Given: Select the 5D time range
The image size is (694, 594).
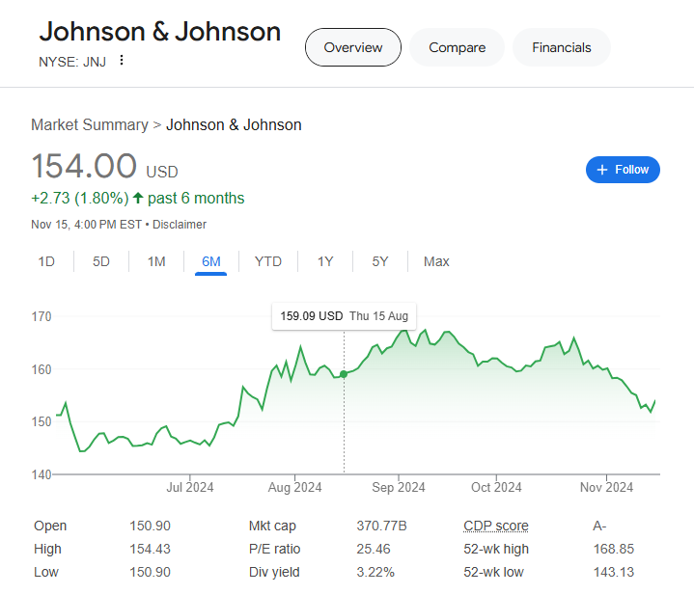Looking at the screenshot, I should [x=101, y=262].
